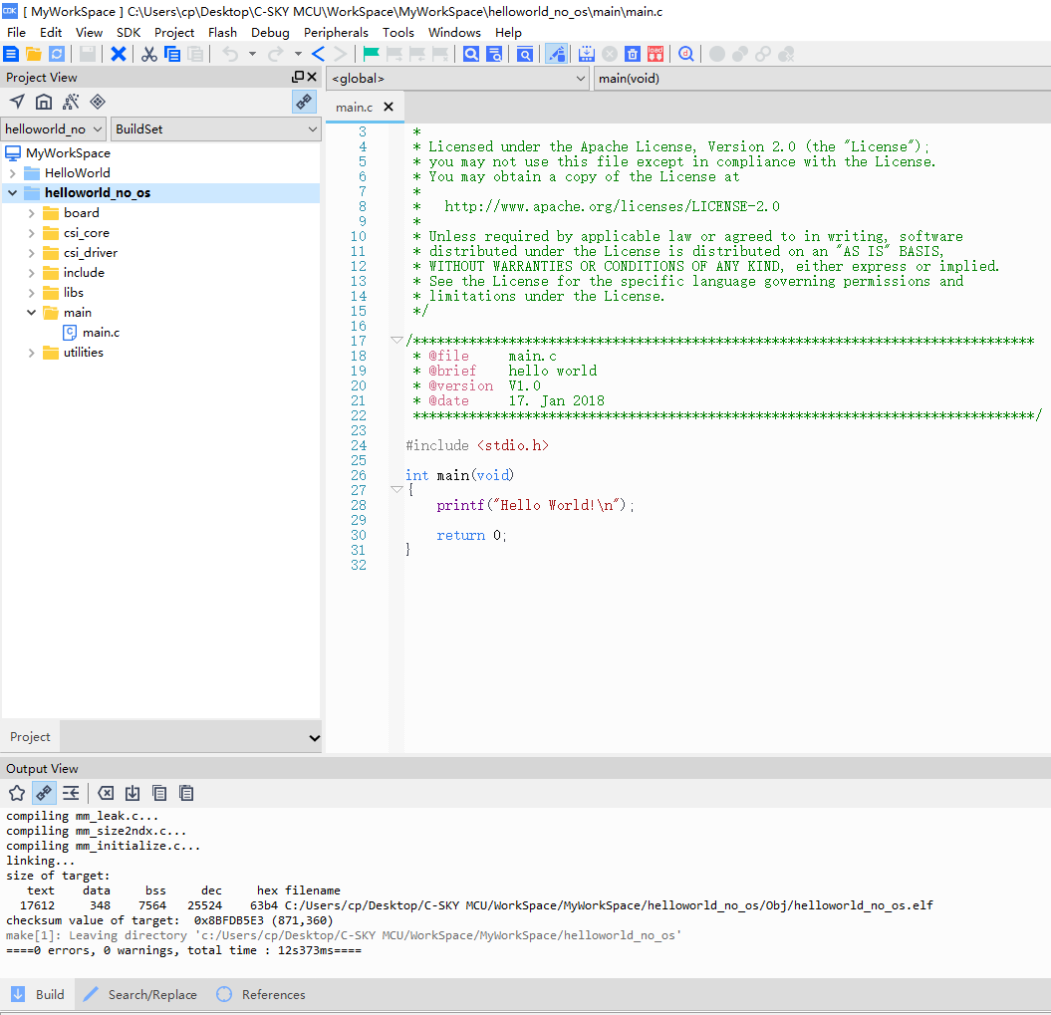Select the libs folder
Image resolution: width=1051 pixels, height=1015 pixels.
(x=63, y=293)
